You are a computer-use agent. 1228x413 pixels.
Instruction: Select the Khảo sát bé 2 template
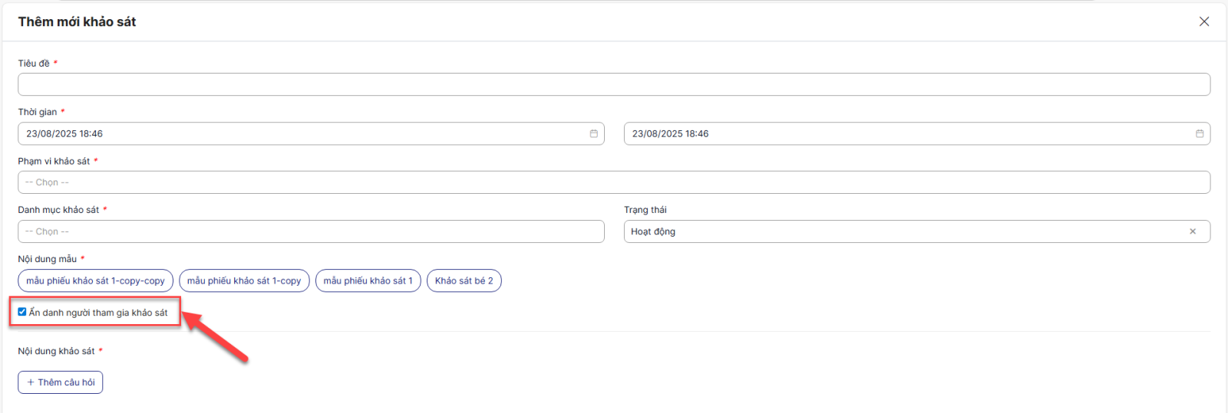464,281
